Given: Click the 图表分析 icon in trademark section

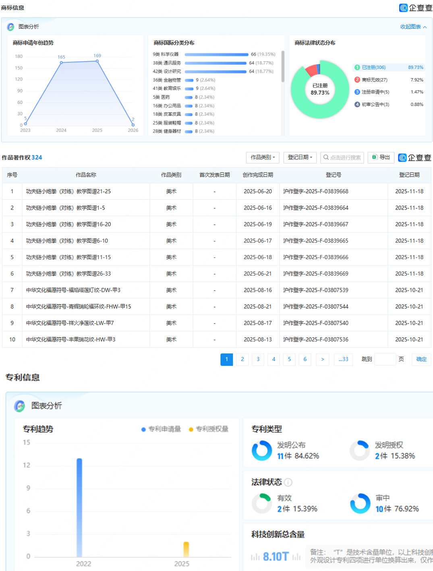Looking at the screenshot, I should pos(10,27).
